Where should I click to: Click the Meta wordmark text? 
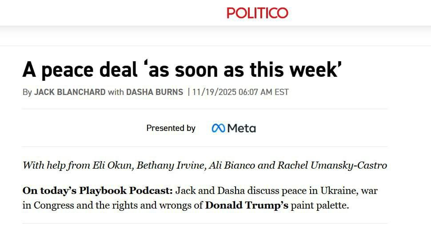241,128
